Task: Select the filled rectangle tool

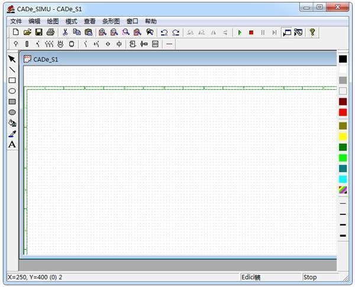Action: pos(12,101)
